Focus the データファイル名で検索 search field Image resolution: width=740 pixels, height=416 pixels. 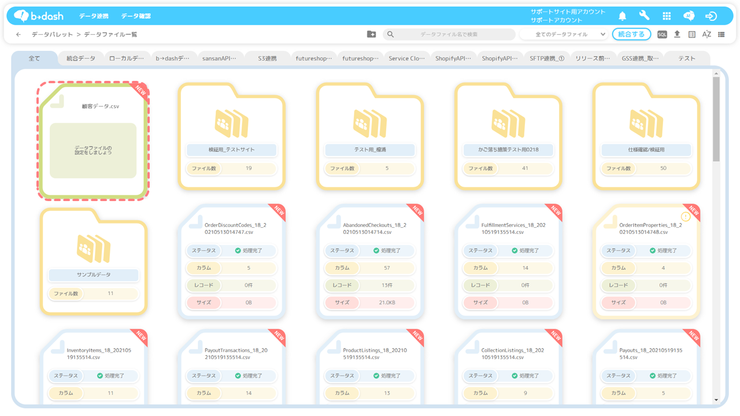click(449, 35)
